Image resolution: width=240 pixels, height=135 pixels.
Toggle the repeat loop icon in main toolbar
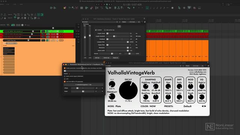click(42, 15)
